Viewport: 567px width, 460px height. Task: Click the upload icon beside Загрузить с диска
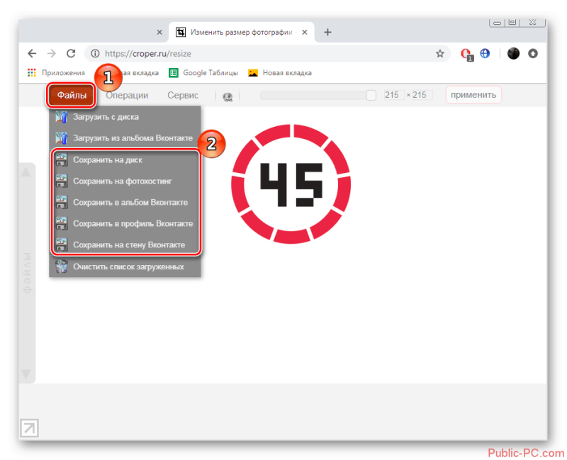[62, 117]
